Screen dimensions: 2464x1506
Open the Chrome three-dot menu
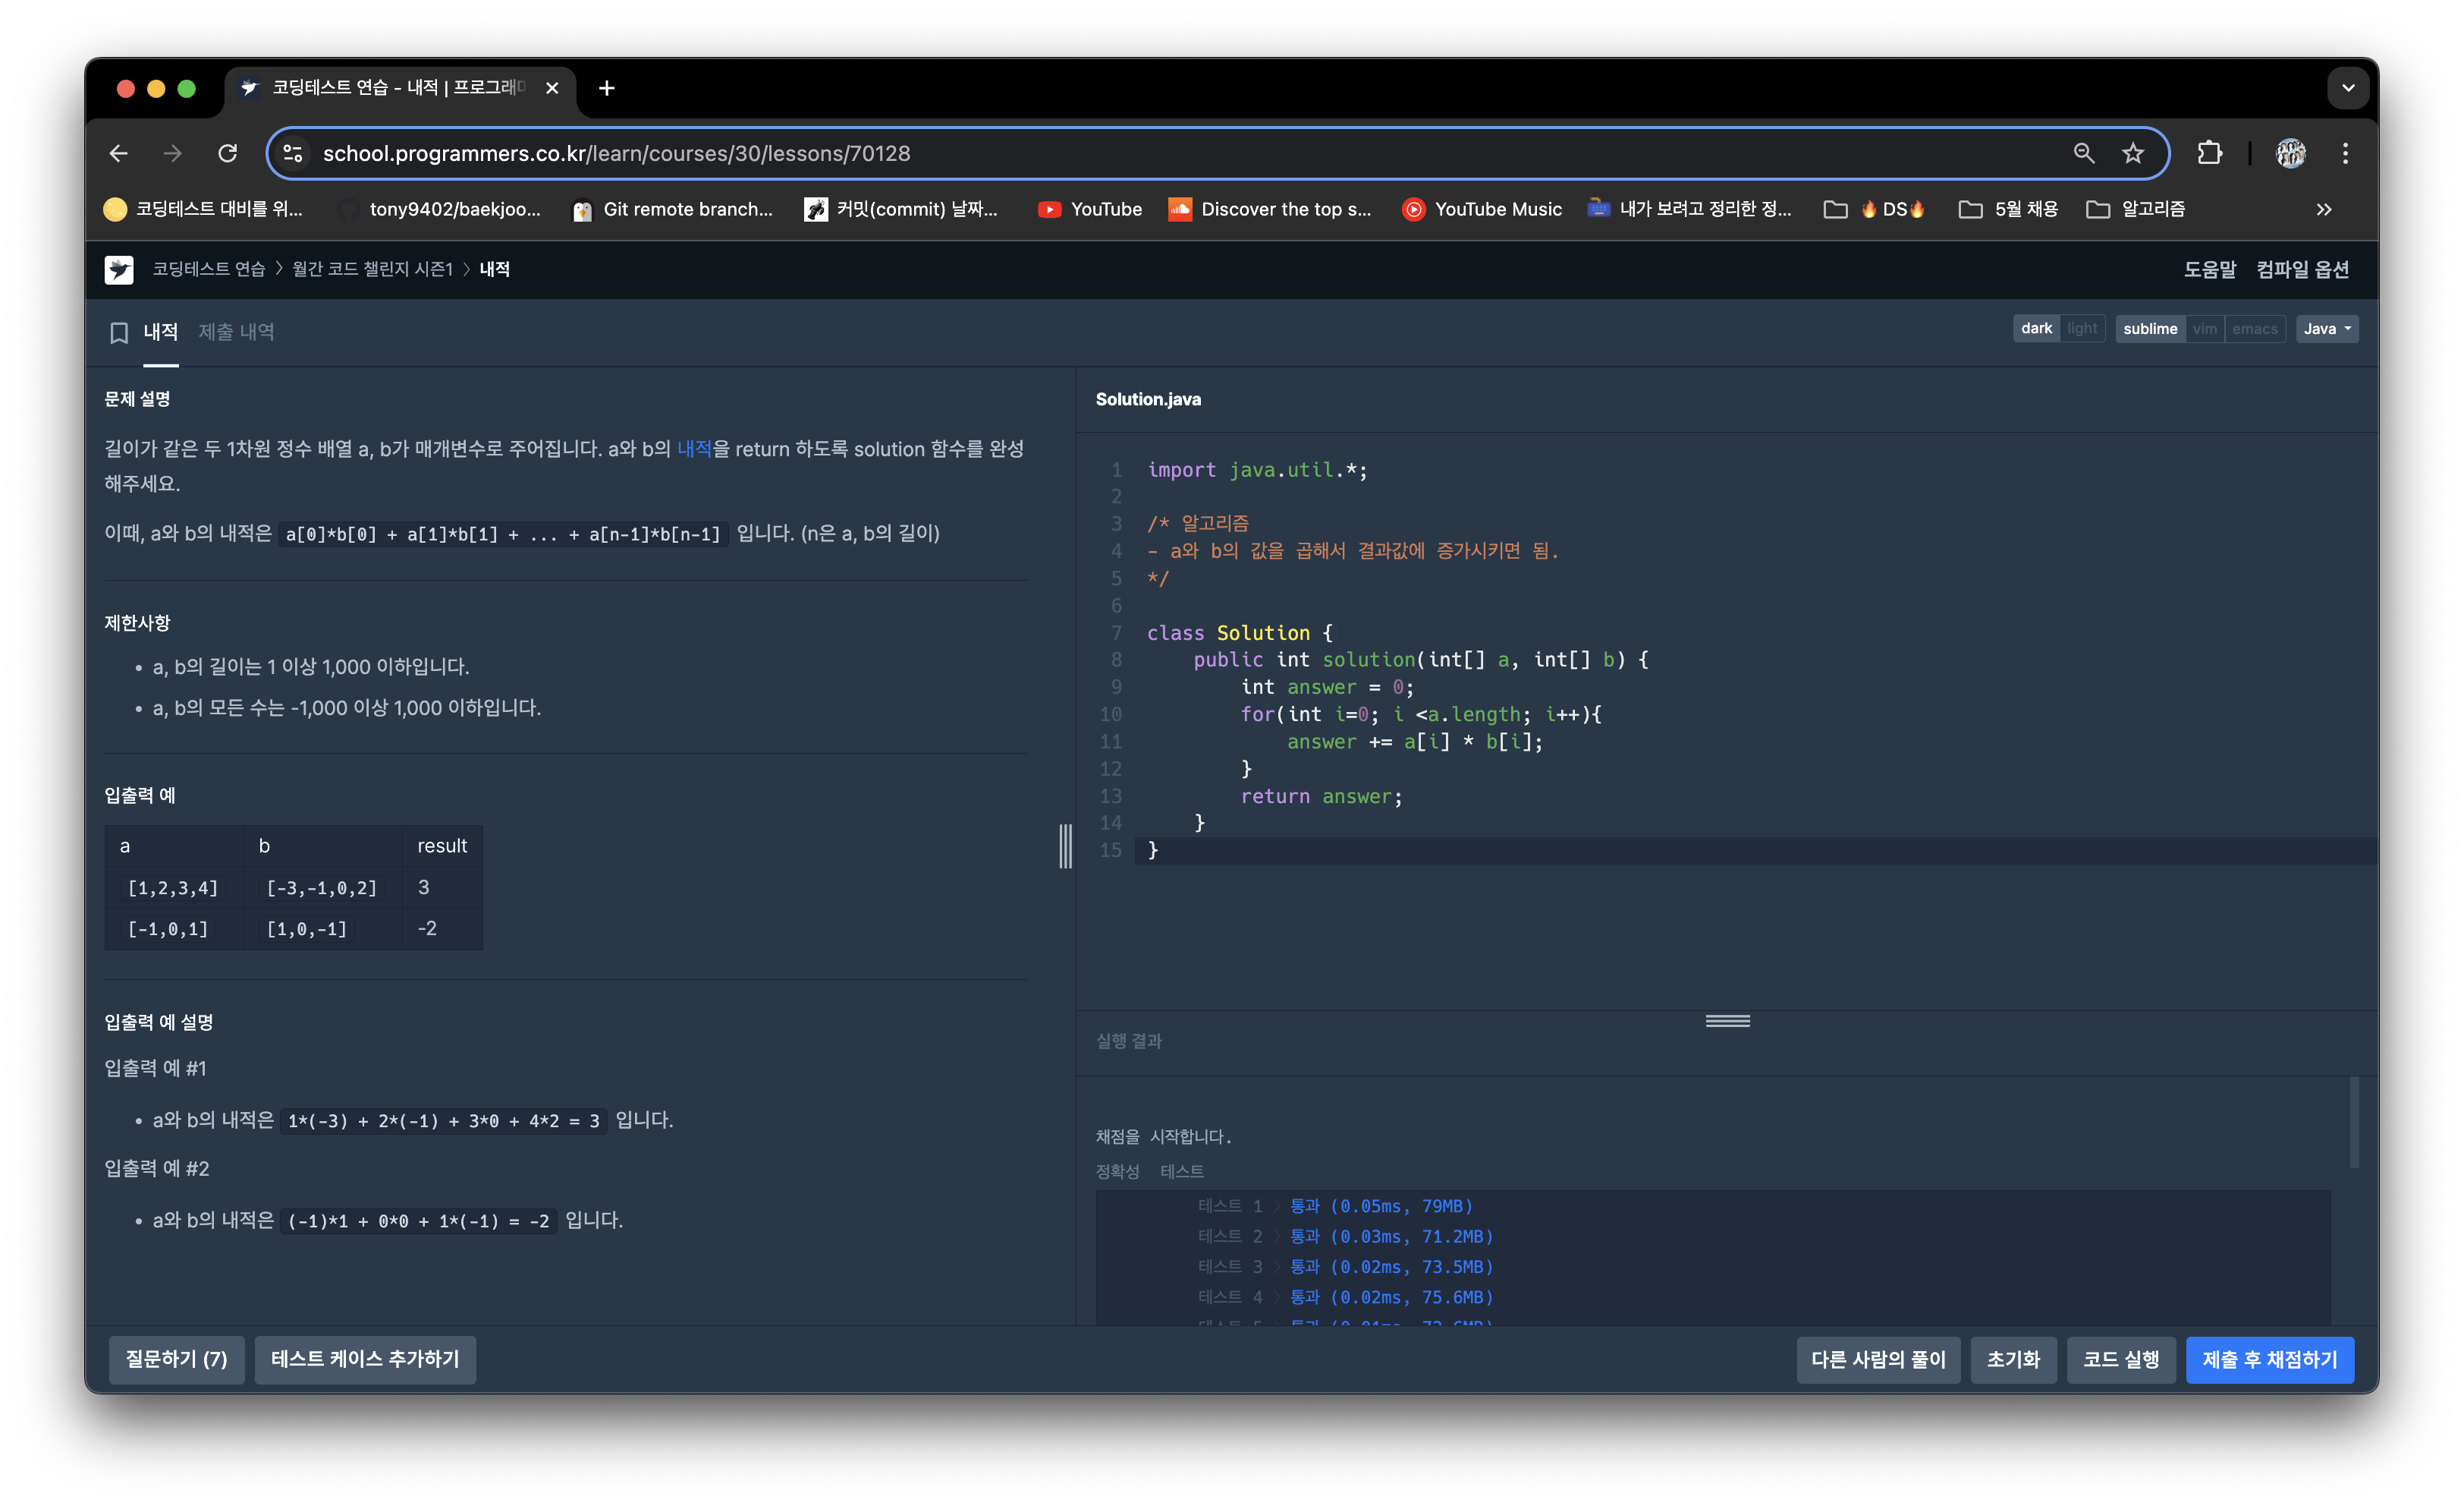(2345, 153)
